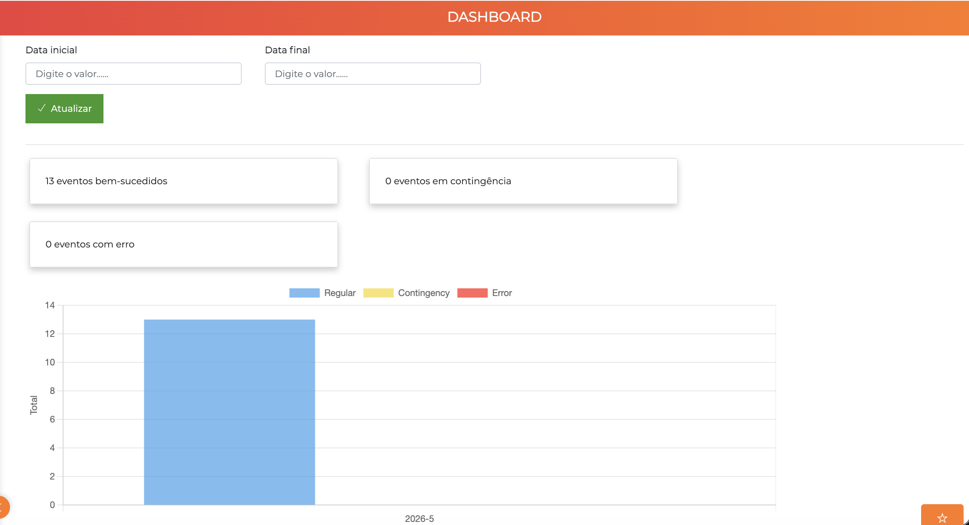Click the Data inicial input field
969x525 pixels.
coord(134,74)
